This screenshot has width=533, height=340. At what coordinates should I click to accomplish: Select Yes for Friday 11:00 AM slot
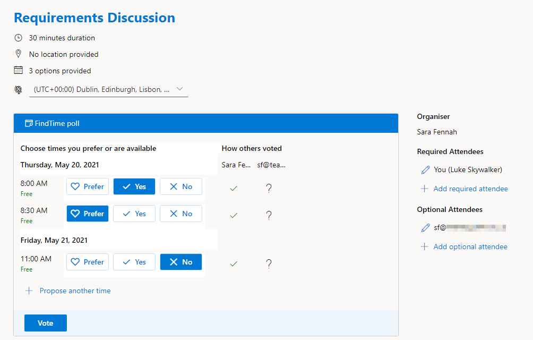134,262
